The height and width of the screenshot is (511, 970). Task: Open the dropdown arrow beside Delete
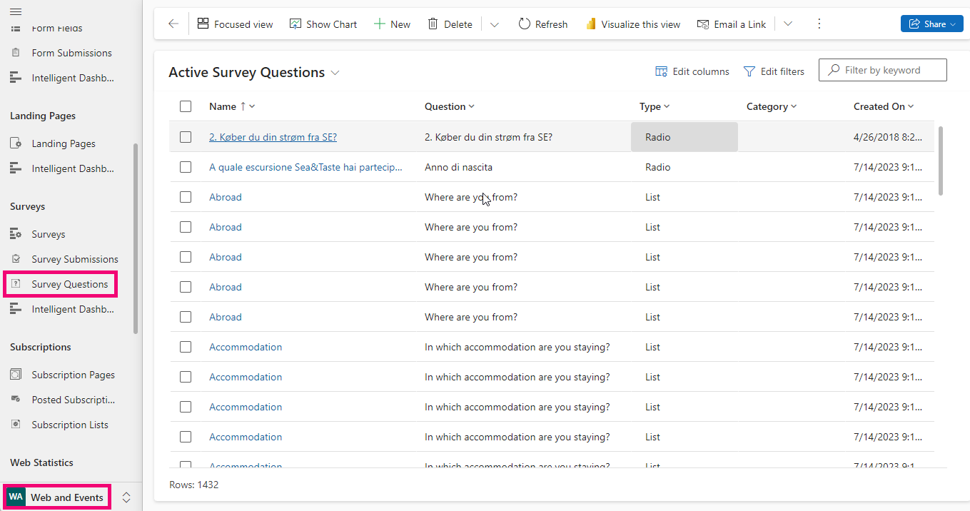(x=495, y=24)
